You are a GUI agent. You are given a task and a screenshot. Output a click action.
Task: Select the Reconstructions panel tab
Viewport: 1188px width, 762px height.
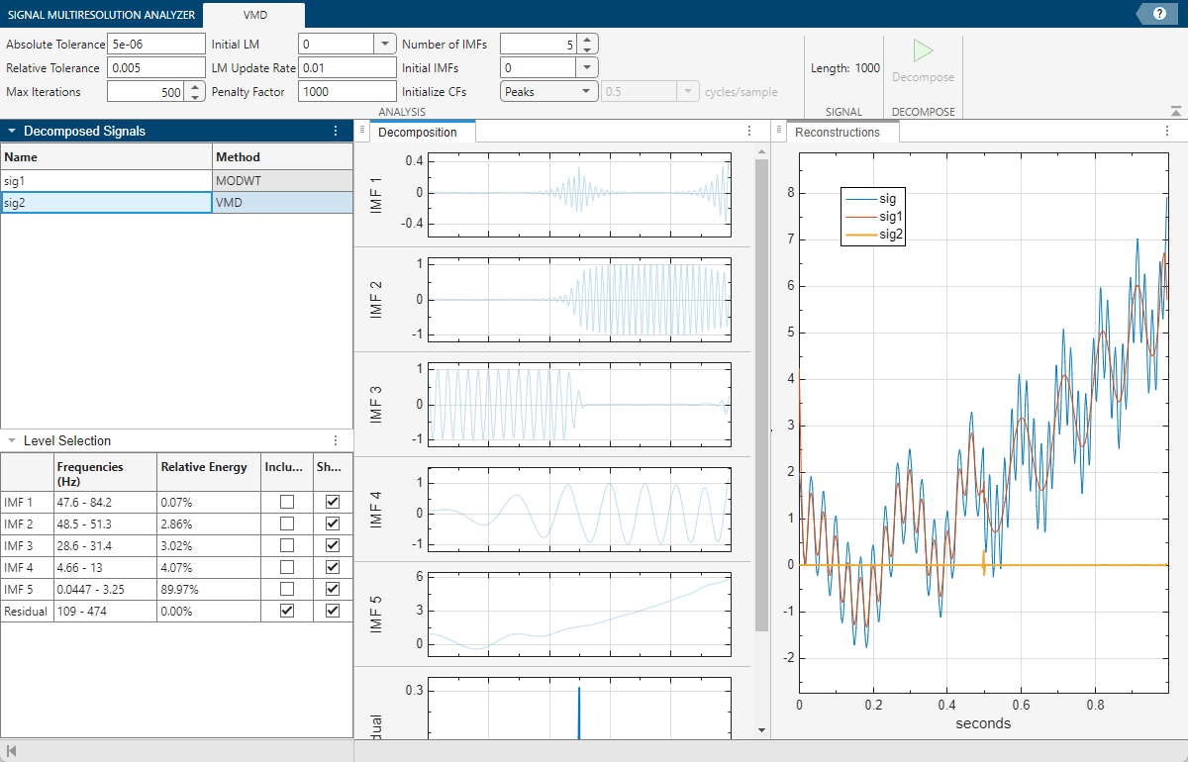[837, 133]
